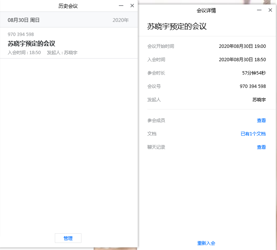277x250 pixels.
Task: Open the 已有1个文档 link
Action: (253, 134)
